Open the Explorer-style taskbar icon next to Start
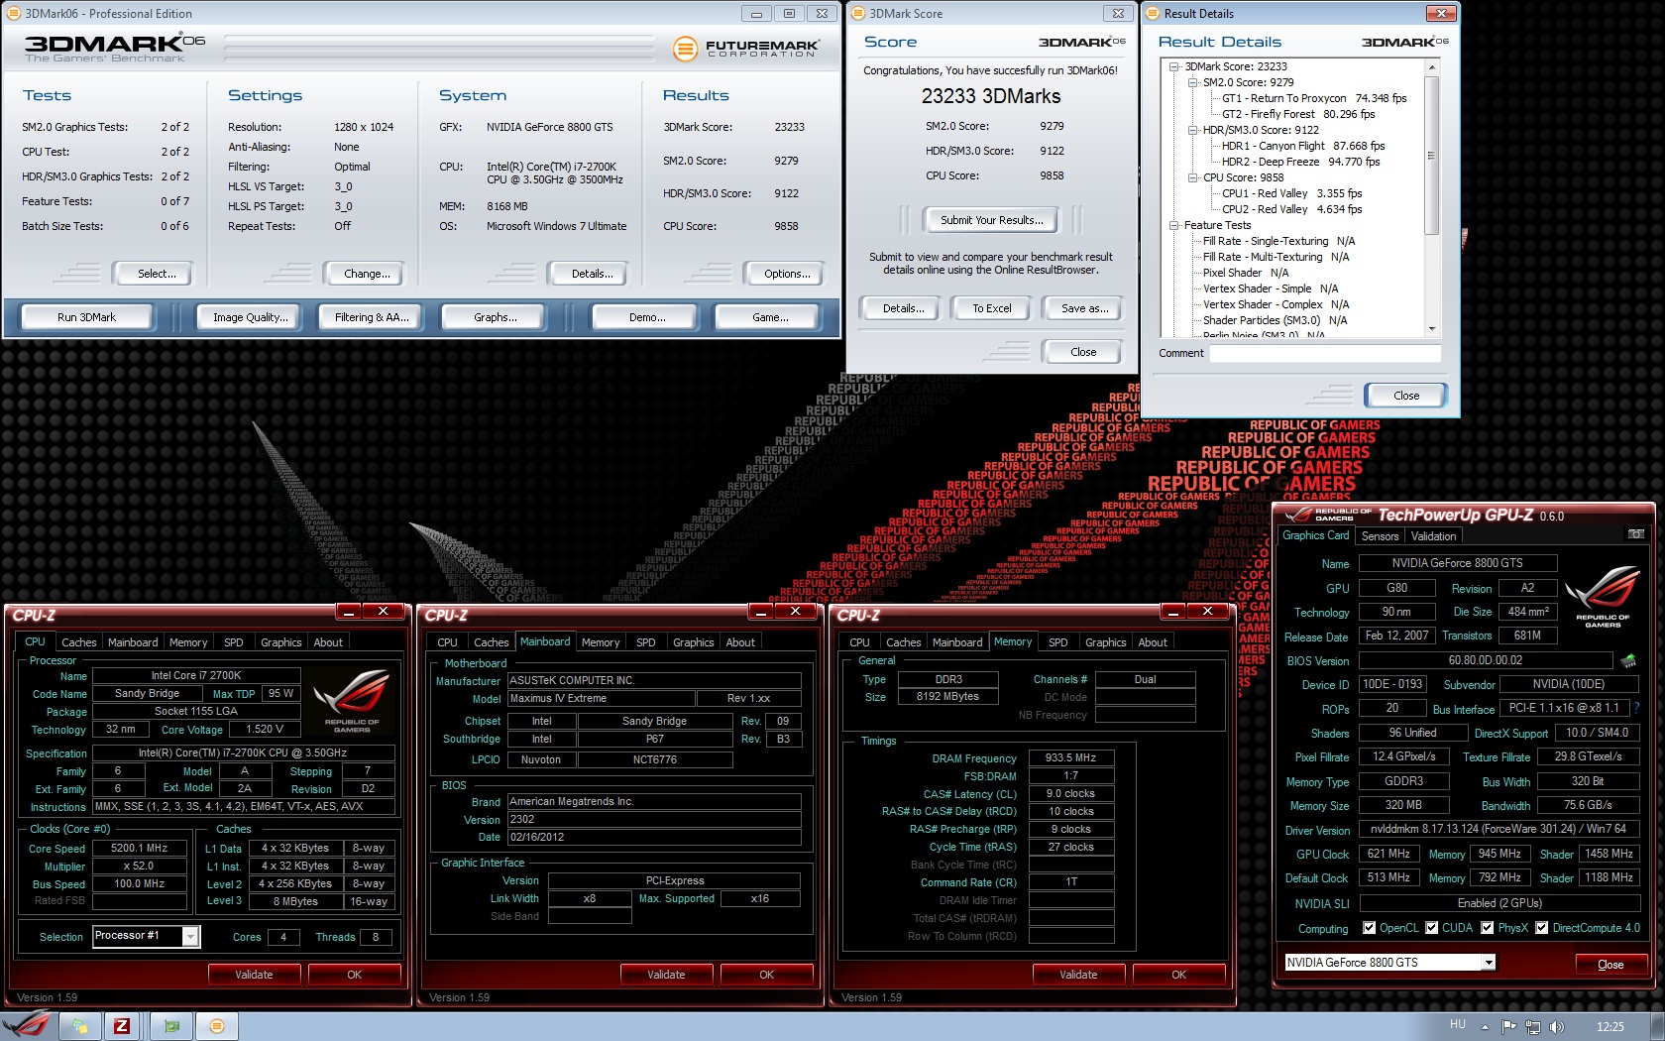Image resolution: width=1665 pixels, height=1041 pixels. coord(79,1026)
